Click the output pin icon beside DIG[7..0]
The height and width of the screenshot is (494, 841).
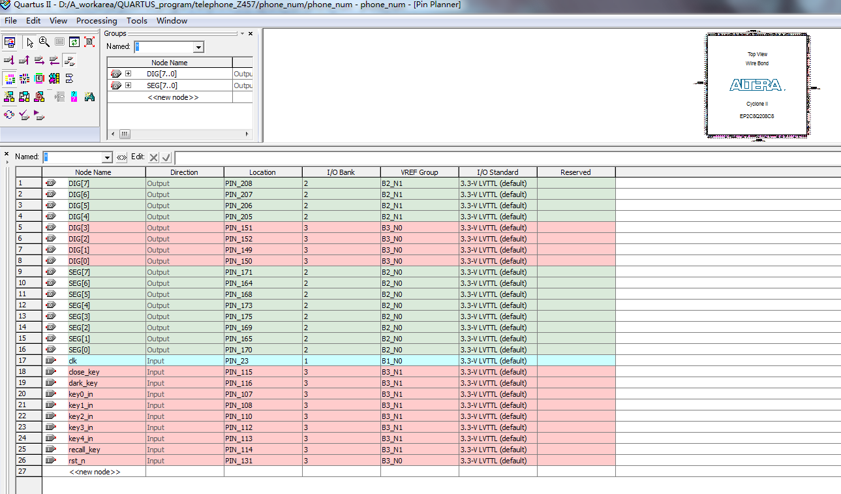116,74
